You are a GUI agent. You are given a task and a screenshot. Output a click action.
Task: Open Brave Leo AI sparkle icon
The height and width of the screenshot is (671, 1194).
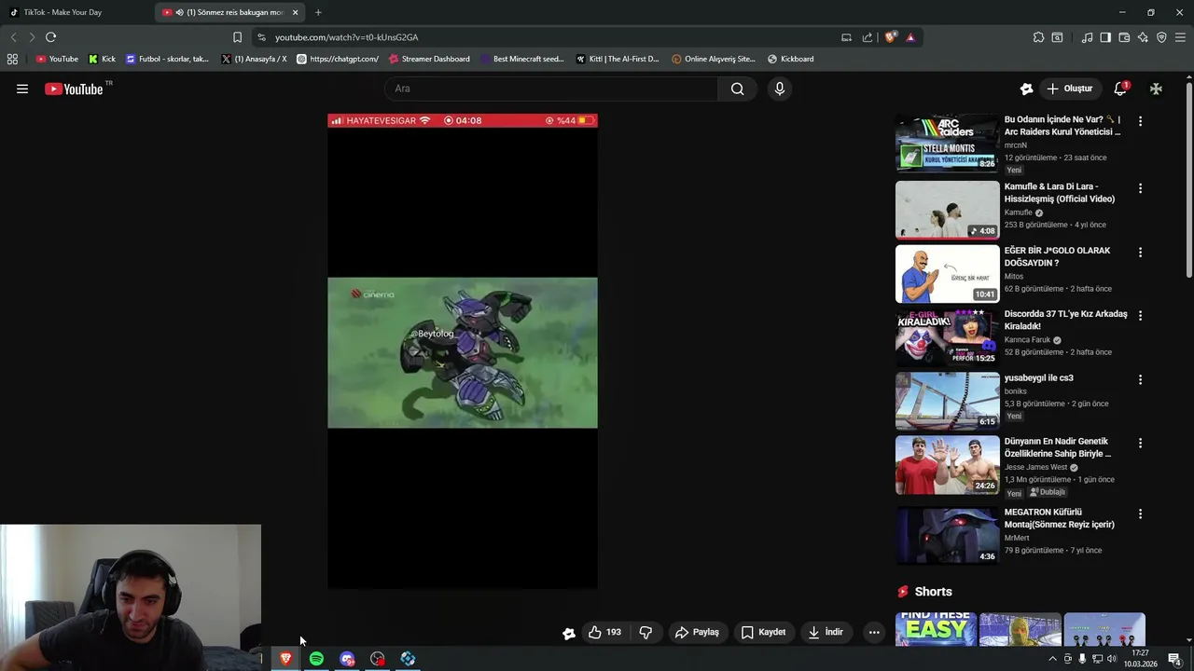[x=1143, y=37]
